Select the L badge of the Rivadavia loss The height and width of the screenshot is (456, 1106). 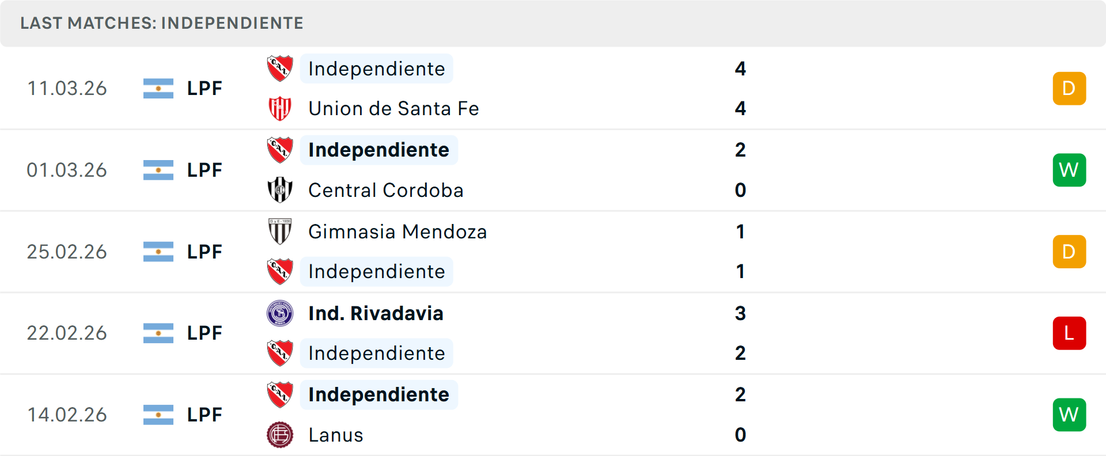tap(1069, 333)
